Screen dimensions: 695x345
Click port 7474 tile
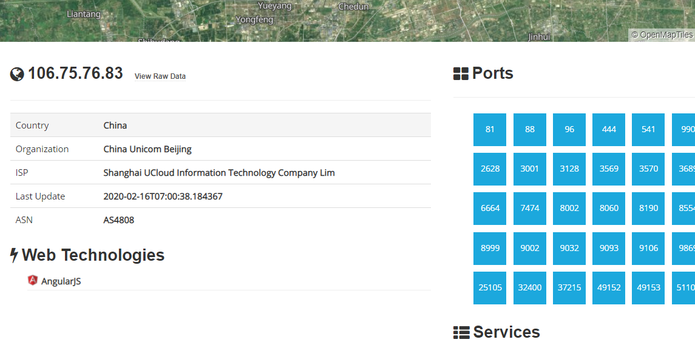click(x=530, y=208)
